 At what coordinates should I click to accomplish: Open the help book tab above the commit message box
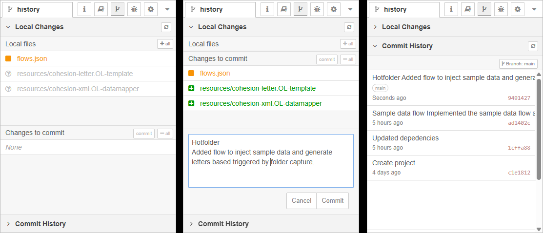point(284,9)
